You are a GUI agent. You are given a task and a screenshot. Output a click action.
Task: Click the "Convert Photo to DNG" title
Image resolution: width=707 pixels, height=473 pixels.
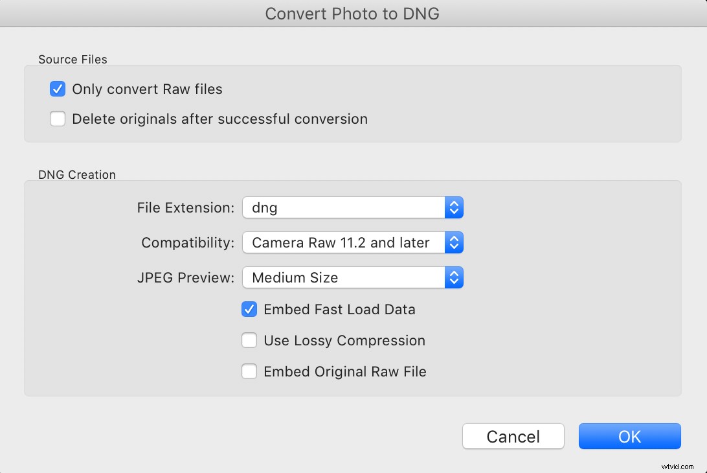(353, 13)
